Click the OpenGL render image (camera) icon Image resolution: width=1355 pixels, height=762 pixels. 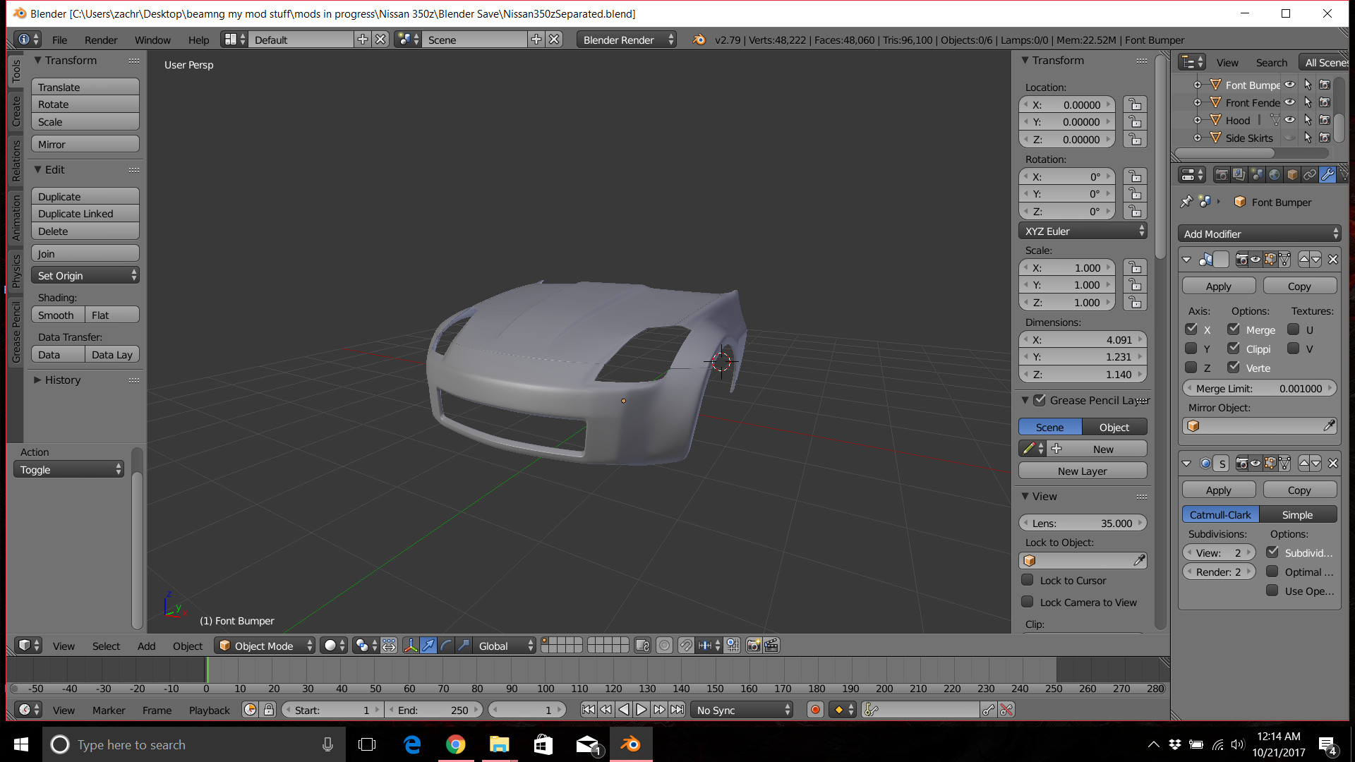click(754, 646)
